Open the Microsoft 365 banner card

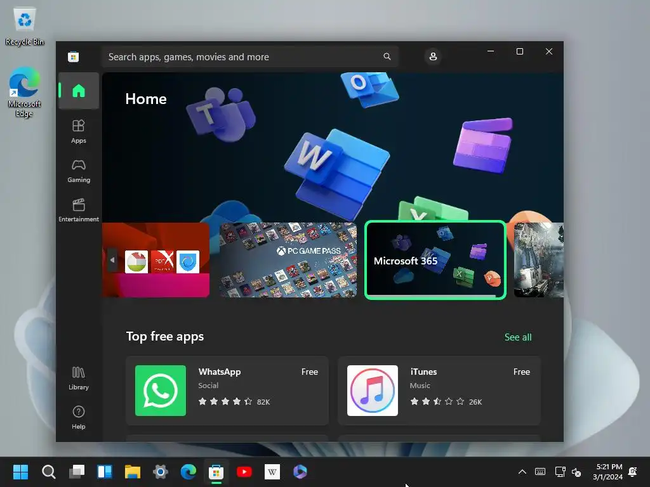coord(435,259)
